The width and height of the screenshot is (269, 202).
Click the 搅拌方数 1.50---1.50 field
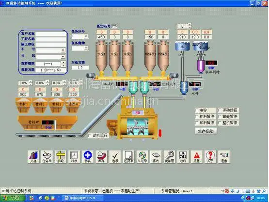51,70
